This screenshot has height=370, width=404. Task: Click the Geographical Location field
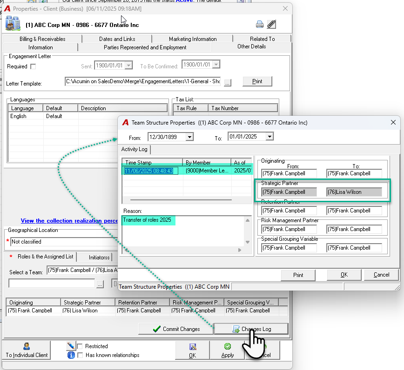64,242
